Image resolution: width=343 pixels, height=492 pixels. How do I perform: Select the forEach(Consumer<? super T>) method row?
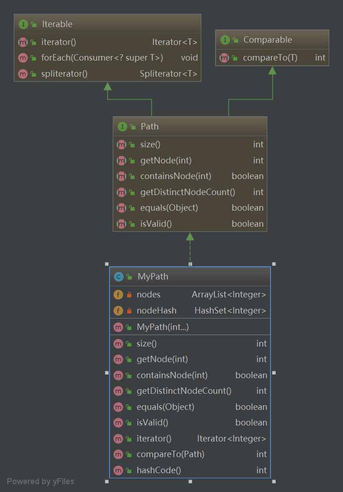coord(102,58)
